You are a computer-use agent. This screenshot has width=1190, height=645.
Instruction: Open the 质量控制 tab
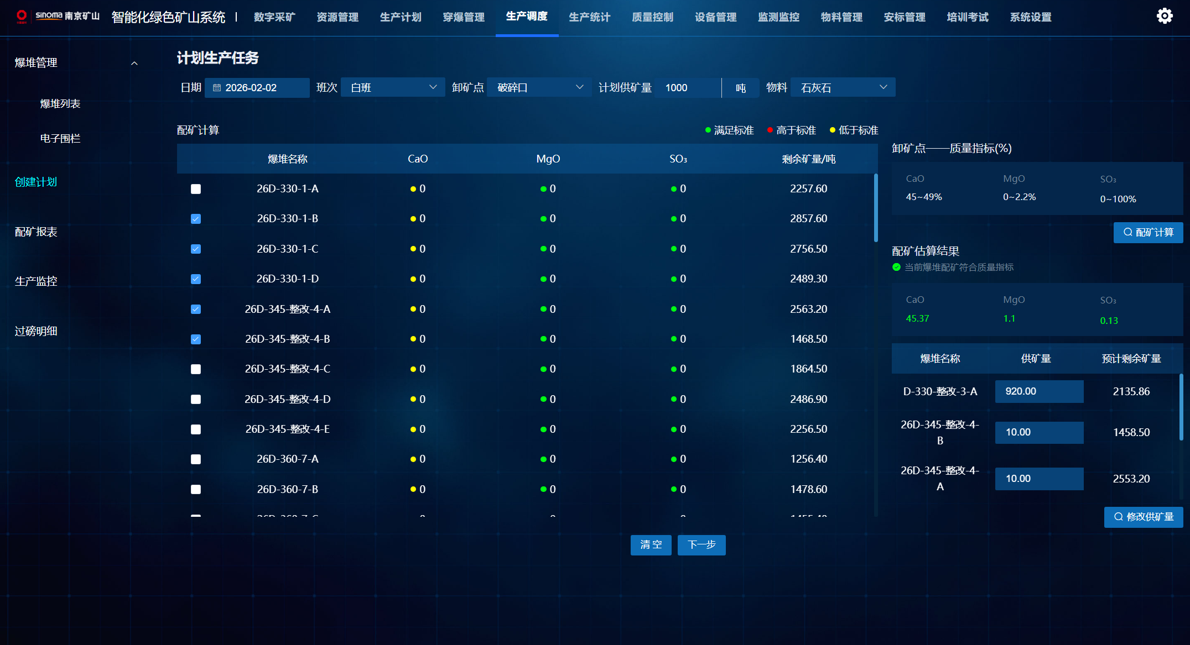point(653,17)
